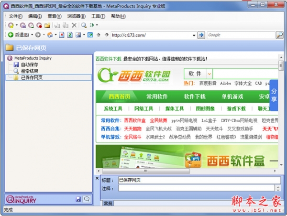Select 搜索结果 in the tree
The height and width of the screenshot is (216, 287).
[x=30, y=71]
